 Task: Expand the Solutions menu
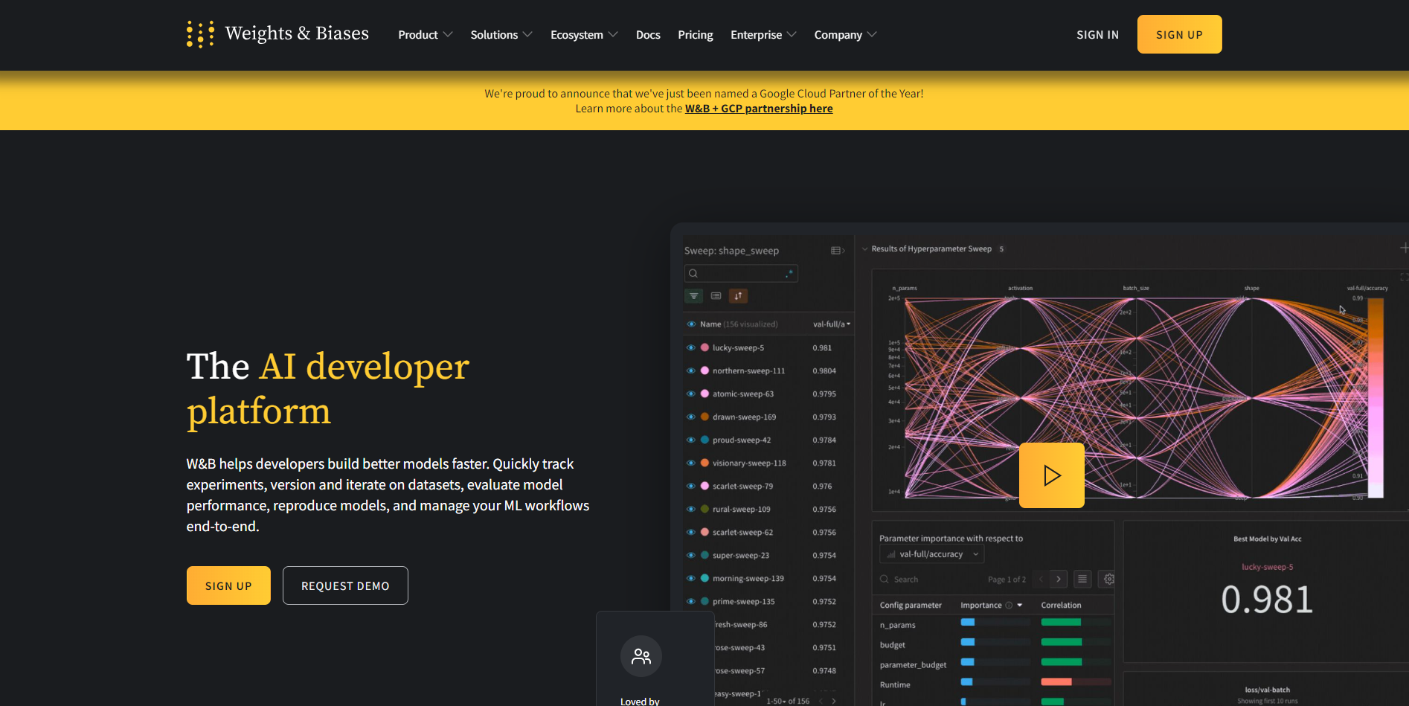pyautogui.click(x=501, y=35)
